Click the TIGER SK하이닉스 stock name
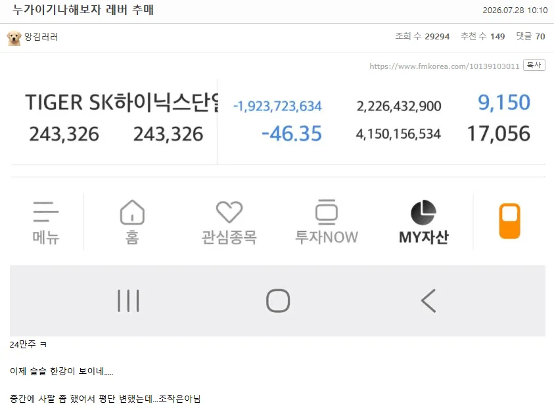The width and height of the screenshot is (554, 412). [x=122, y=103]
